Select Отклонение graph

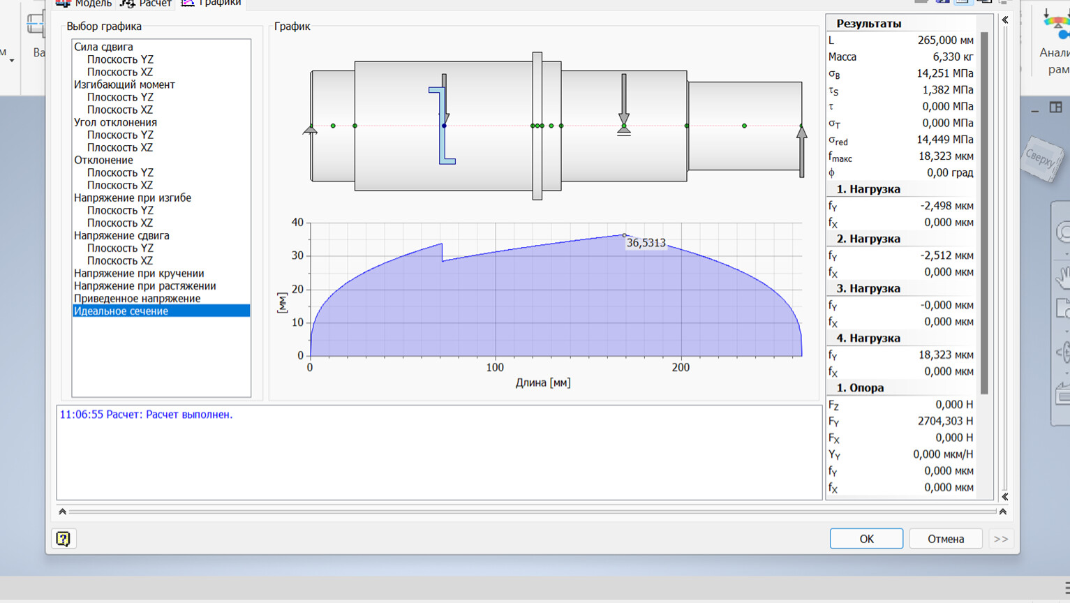point(103,160)
